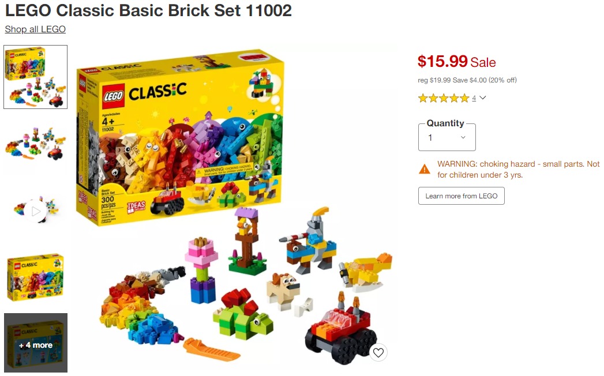This screenshot has height=376, width=604.
Task: Open the Quantity dropdown
Action: pyautogui.click(x=447, y=137)
